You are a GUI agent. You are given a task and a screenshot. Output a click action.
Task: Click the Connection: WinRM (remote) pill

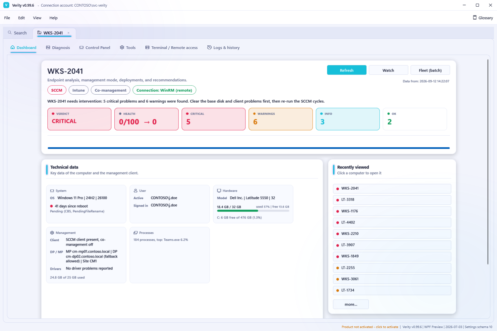(x=164, y=90)
